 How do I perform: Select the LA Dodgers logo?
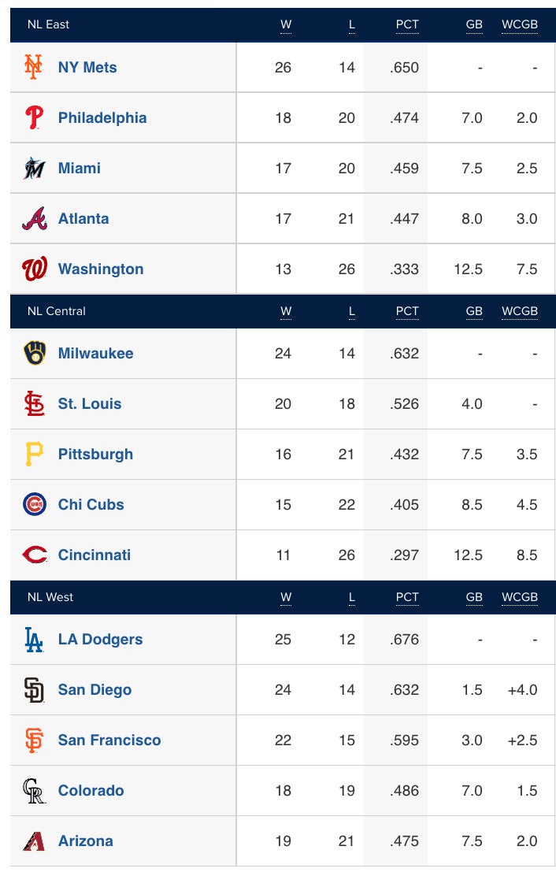click(x=34, y=639)
